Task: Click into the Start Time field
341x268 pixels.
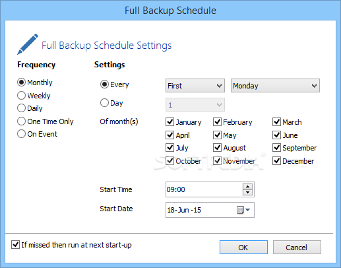Action: [x=204, y=189]
